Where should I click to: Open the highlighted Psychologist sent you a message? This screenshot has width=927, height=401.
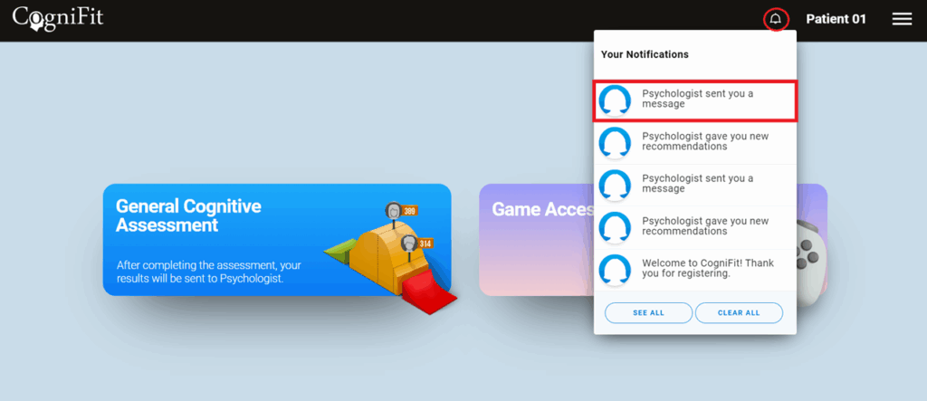point(695,101)
